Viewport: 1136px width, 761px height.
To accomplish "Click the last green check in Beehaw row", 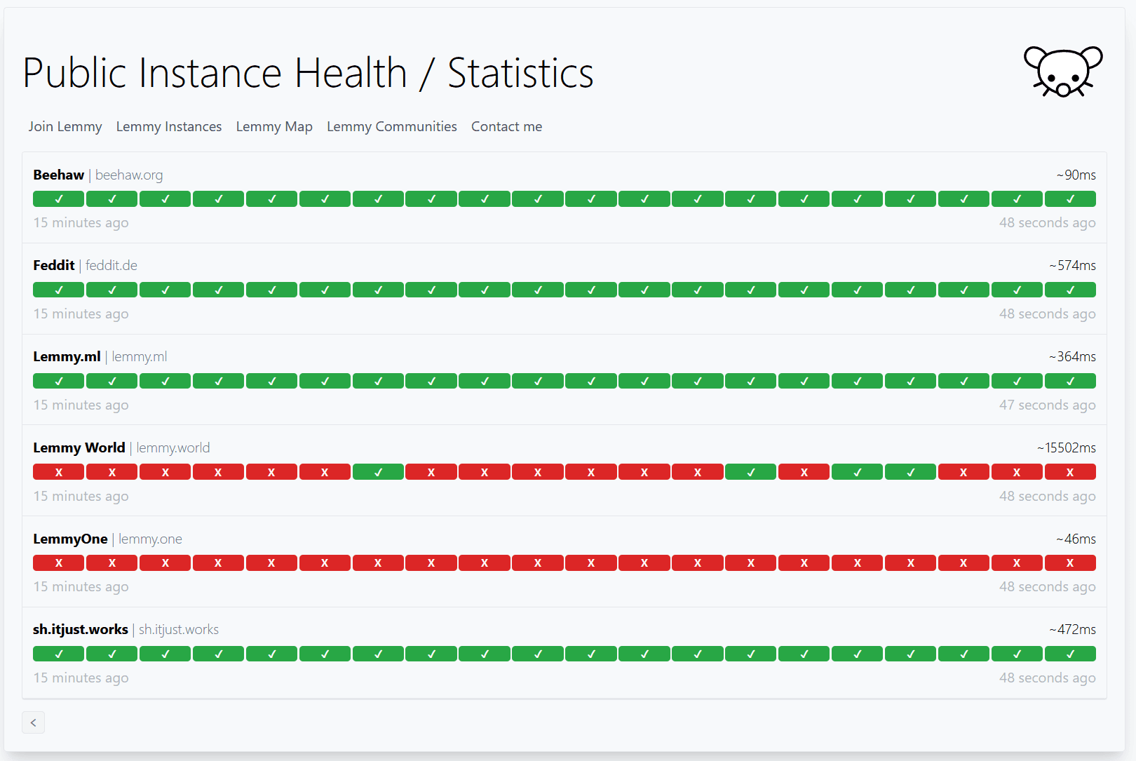I will click(1070, 199).
